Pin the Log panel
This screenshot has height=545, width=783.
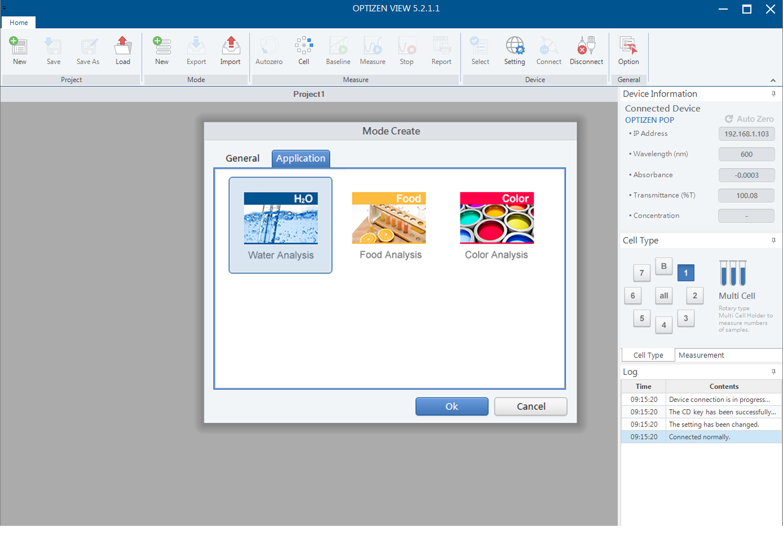[773, 371]
